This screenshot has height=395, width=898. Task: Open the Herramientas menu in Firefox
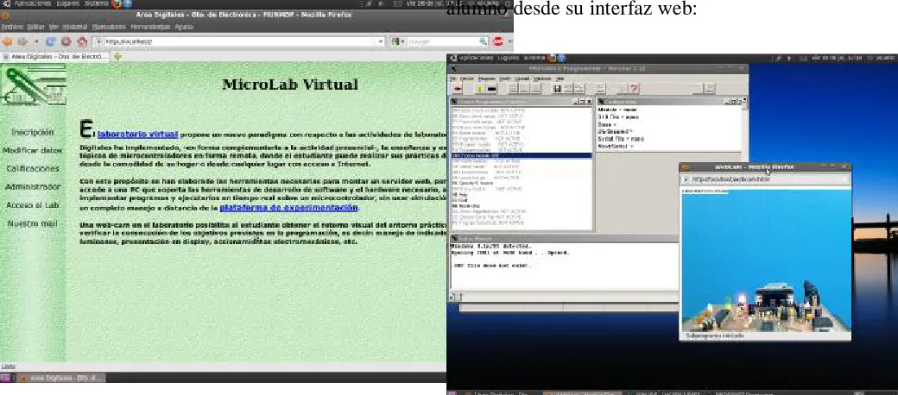coord(150,26)
